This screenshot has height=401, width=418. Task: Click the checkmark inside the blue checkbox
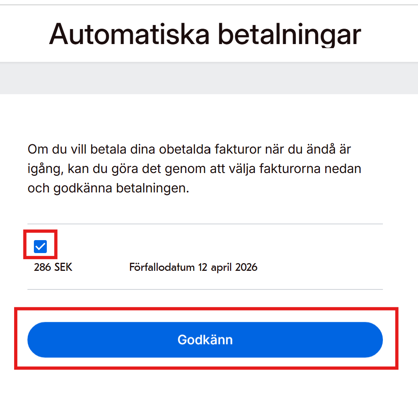(40, 245)
